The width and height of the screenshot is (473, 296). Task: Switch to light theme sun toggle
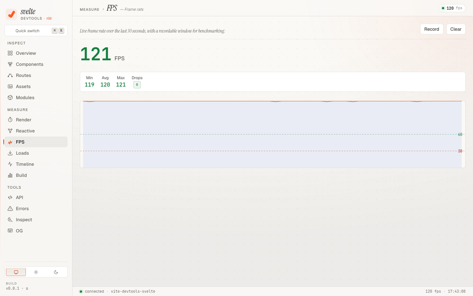(36, 272)
